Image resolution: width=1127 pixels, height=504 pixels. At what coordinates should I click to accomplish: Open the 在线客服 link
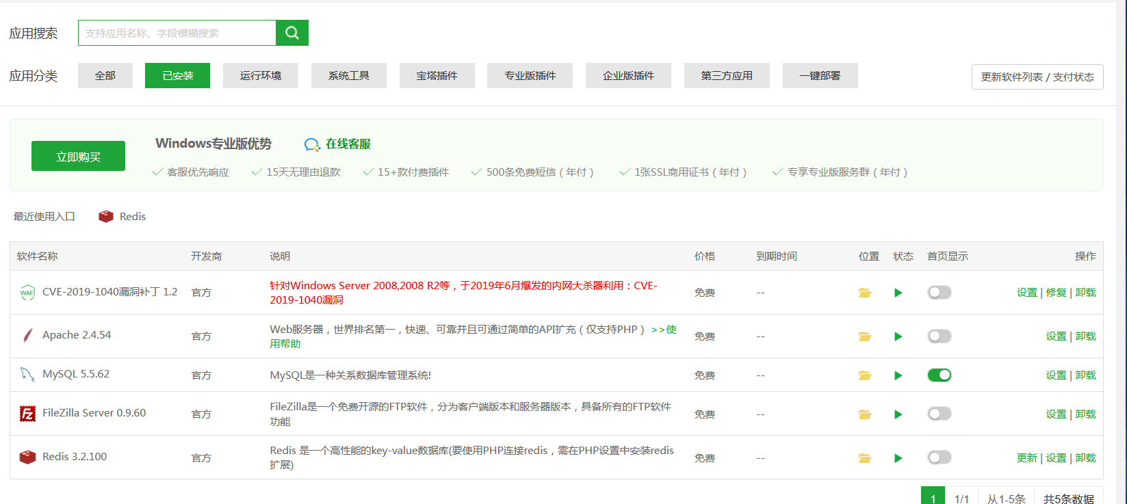click(348, 144)
